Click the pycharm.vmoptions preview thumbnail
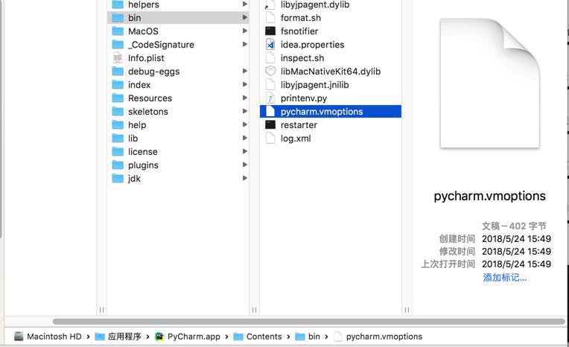 (490, 83)
